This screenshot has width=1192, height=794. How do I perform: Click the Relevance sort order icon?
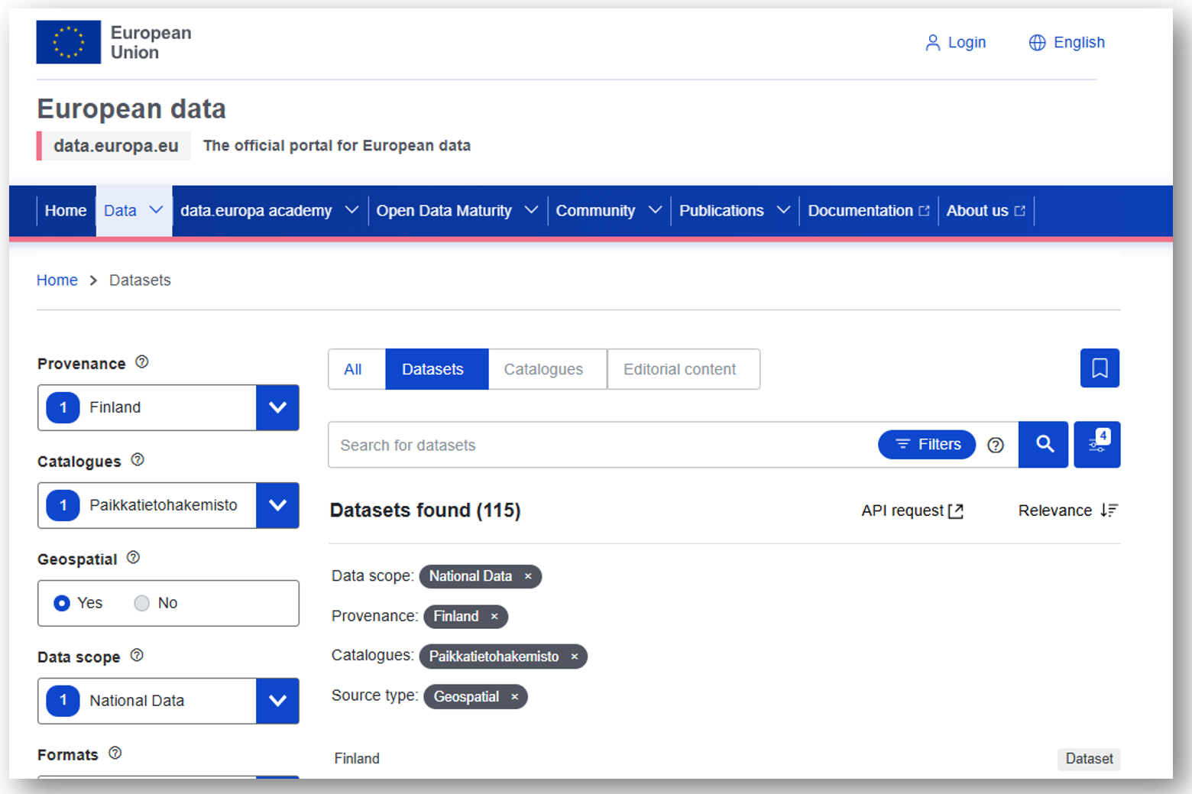1109,510
